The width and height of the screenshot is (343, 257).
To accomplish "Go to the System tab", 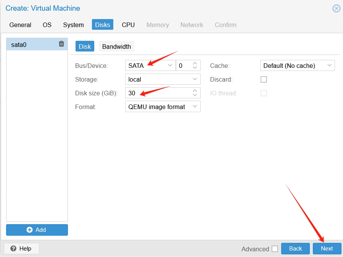I will pyautogui.click(x=73, y=25).
